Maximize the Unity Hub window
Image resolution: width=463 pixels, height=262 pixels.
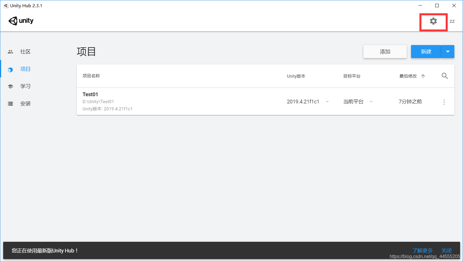click(x=437, y=5)
